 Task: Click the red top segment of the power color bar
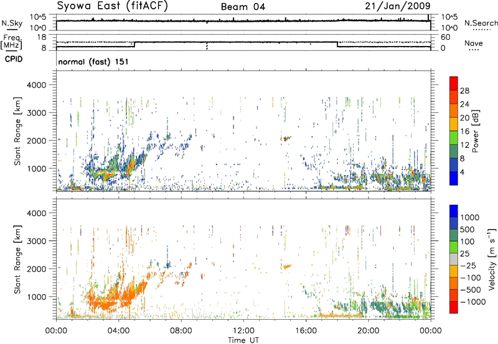(454, 83)
